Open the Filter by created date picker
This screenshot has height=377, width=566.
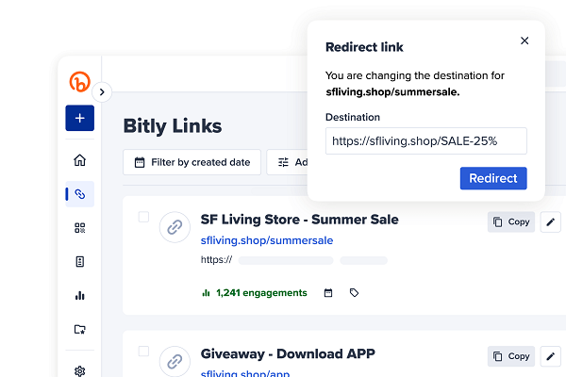[192, 162]
